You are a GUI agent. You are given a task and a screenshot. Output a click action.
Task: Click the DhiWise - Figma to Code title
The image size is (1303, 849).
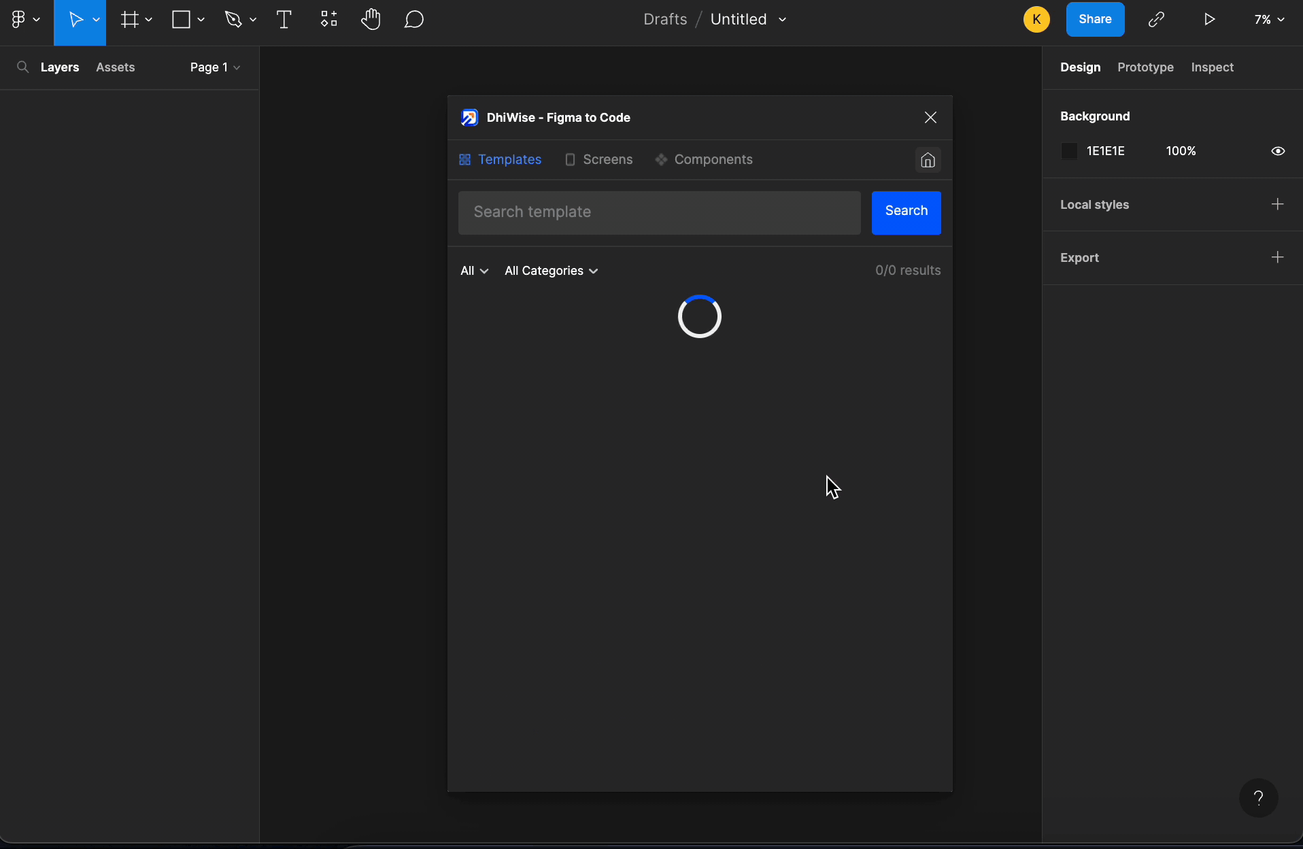(558, 118)
